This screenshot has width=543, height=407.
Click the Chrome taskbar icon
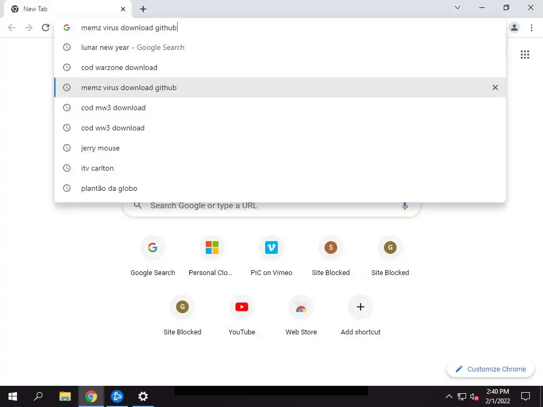pos(91,396)
